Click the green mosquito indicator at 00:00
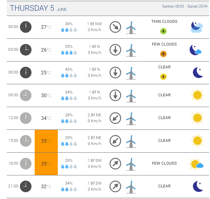 163,31
